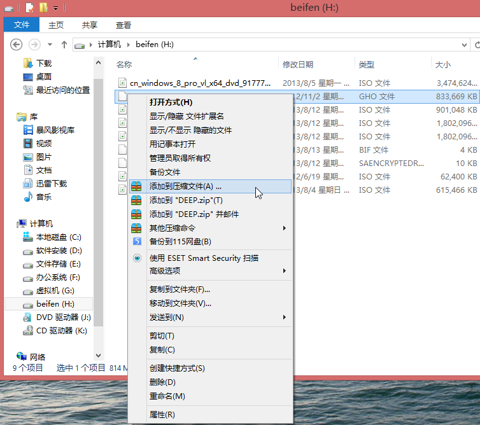Choose 复制(C) from the context menu
Image resolution: width=480 pixels, height=425 pixels.
(210, 349)
